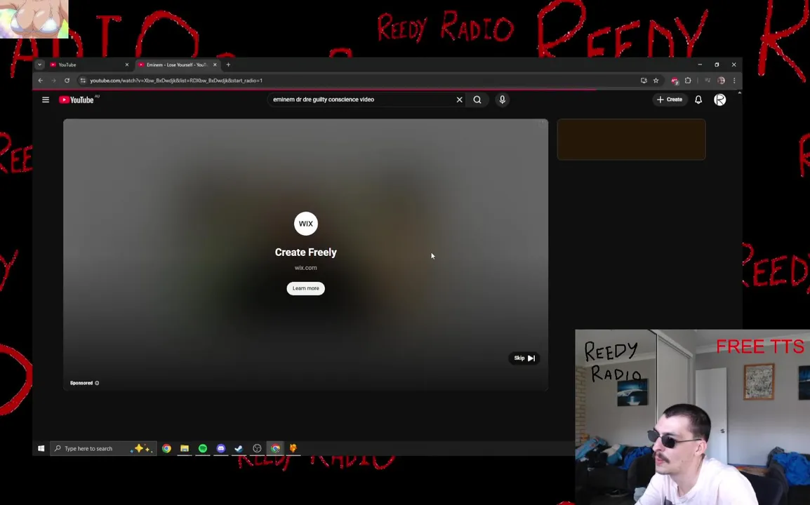
Task: Open the YouTube account avatar menu
Action: [719, 100]
